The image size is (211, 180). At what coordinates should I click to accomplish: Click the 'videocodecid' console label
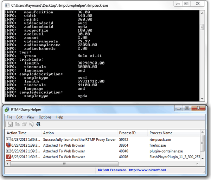tap(39, 23)
